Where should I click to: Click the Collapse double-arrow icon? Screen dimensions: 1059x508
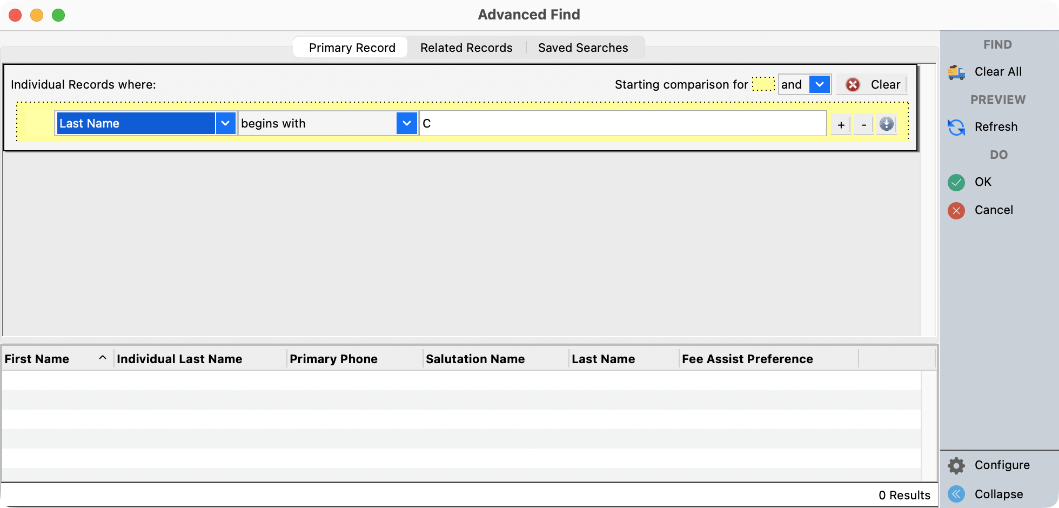pyautogui.click(x=956, y=494)
